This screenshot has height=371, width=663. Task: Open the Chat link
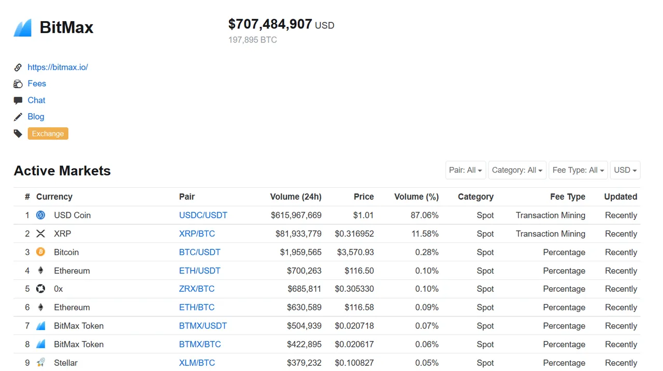coord(36,100)
